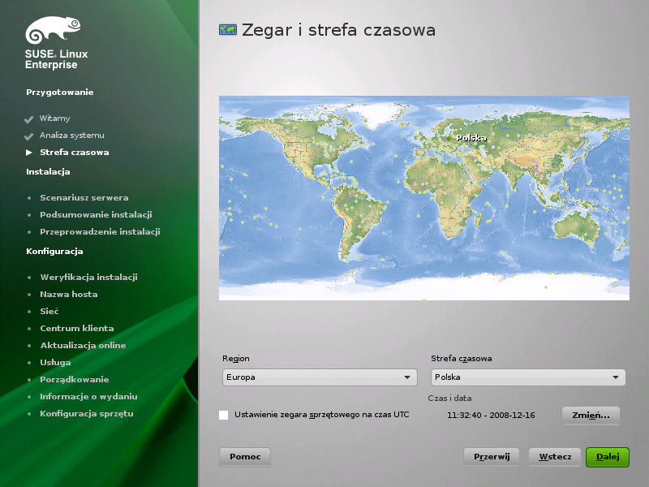Image resolution: width=649 pixels, height=487 pixels.
Task: Click the world map icon beside the title
Action: [x=228, y=30]
